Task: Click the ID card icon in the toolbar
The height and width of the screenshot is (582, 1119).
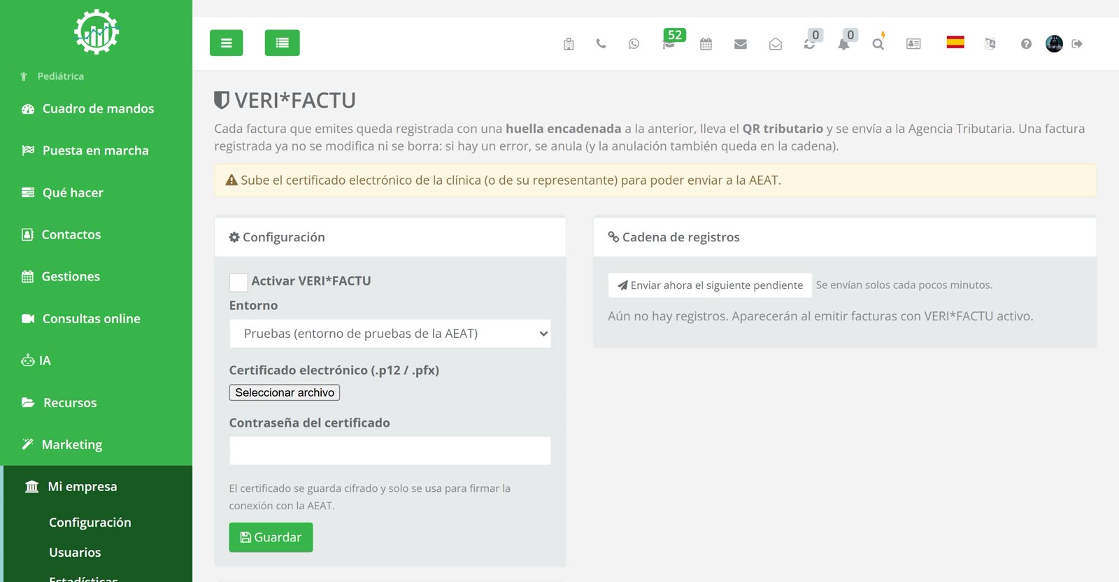Action: 913,43
